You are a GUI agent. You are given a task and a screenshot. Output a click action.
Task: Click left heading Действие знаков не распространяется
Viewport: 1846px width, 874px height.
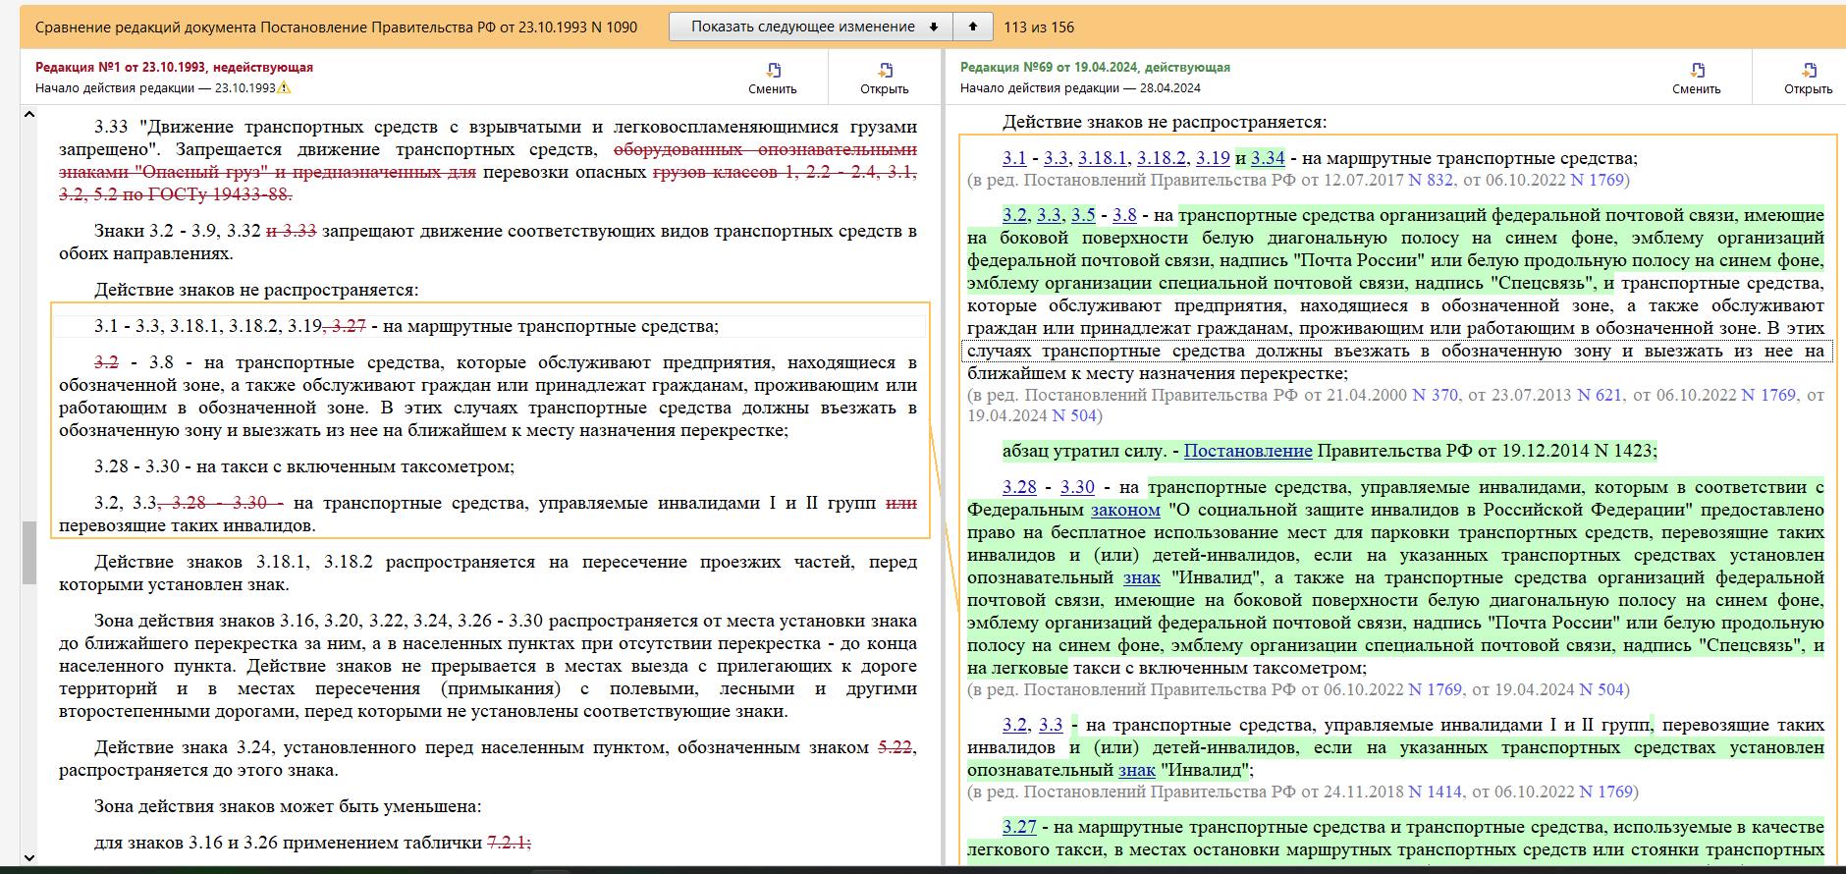256,290
